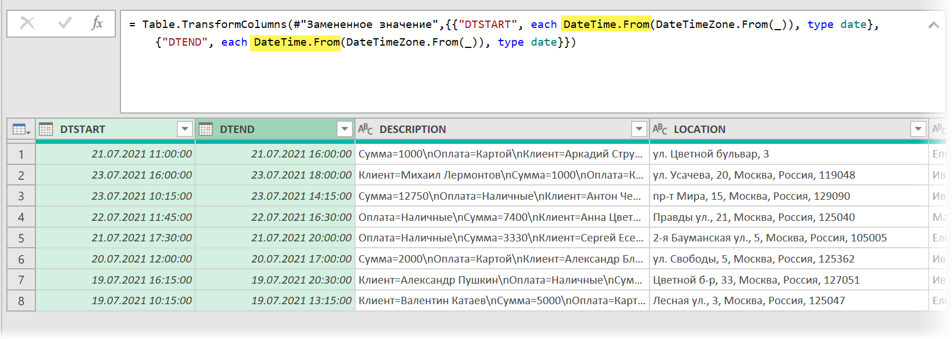This screenshot has height=339, width=952.
Task: Select DTEND cell 21.07.2021 16:00:00
Action: 275,154
